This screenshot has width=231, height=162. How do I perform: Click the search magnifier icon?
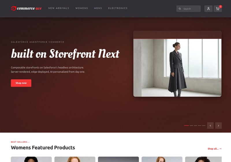coord(180,9)
